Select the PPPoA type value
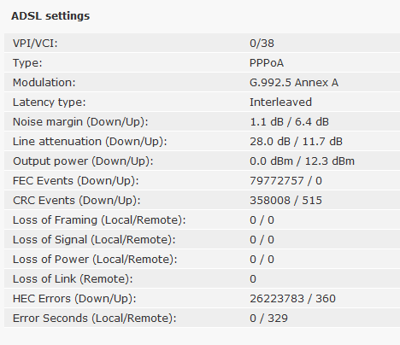The width and height of the screenshot is (400, 345). [x=267, y=63]
